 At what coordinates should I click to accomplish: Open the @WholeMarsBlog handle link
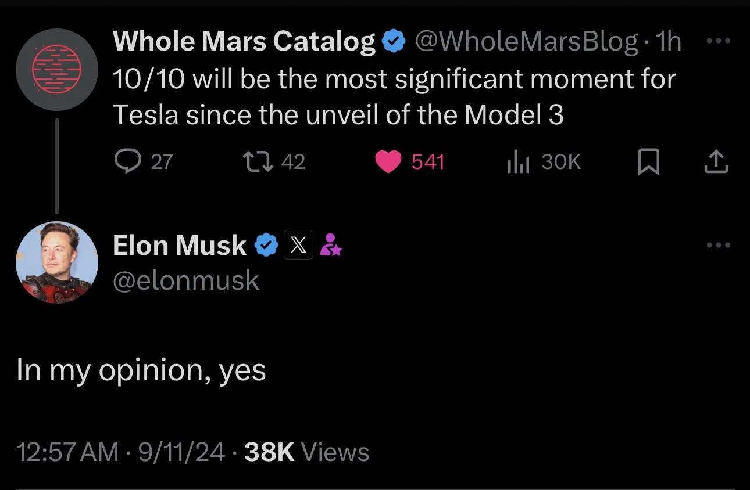click(525, 42)
